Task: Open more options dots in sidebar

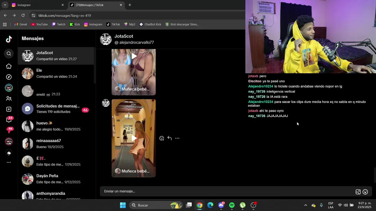Action: 9,162
